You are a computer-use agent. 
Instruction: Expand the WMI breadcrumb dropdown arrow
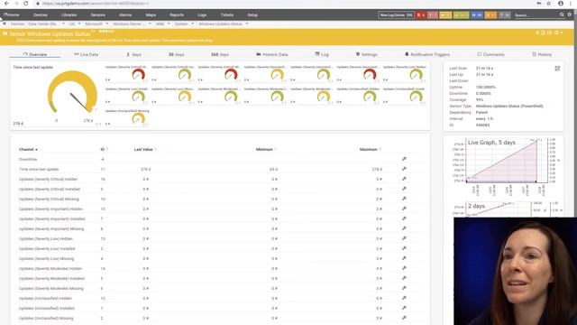pos(169,23)
